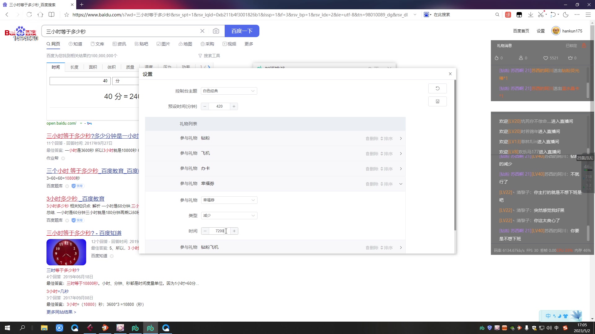The width and height of the screenshot is (595, 334).
Task: Open the reading mode book icon
Action: pos(51,15)
